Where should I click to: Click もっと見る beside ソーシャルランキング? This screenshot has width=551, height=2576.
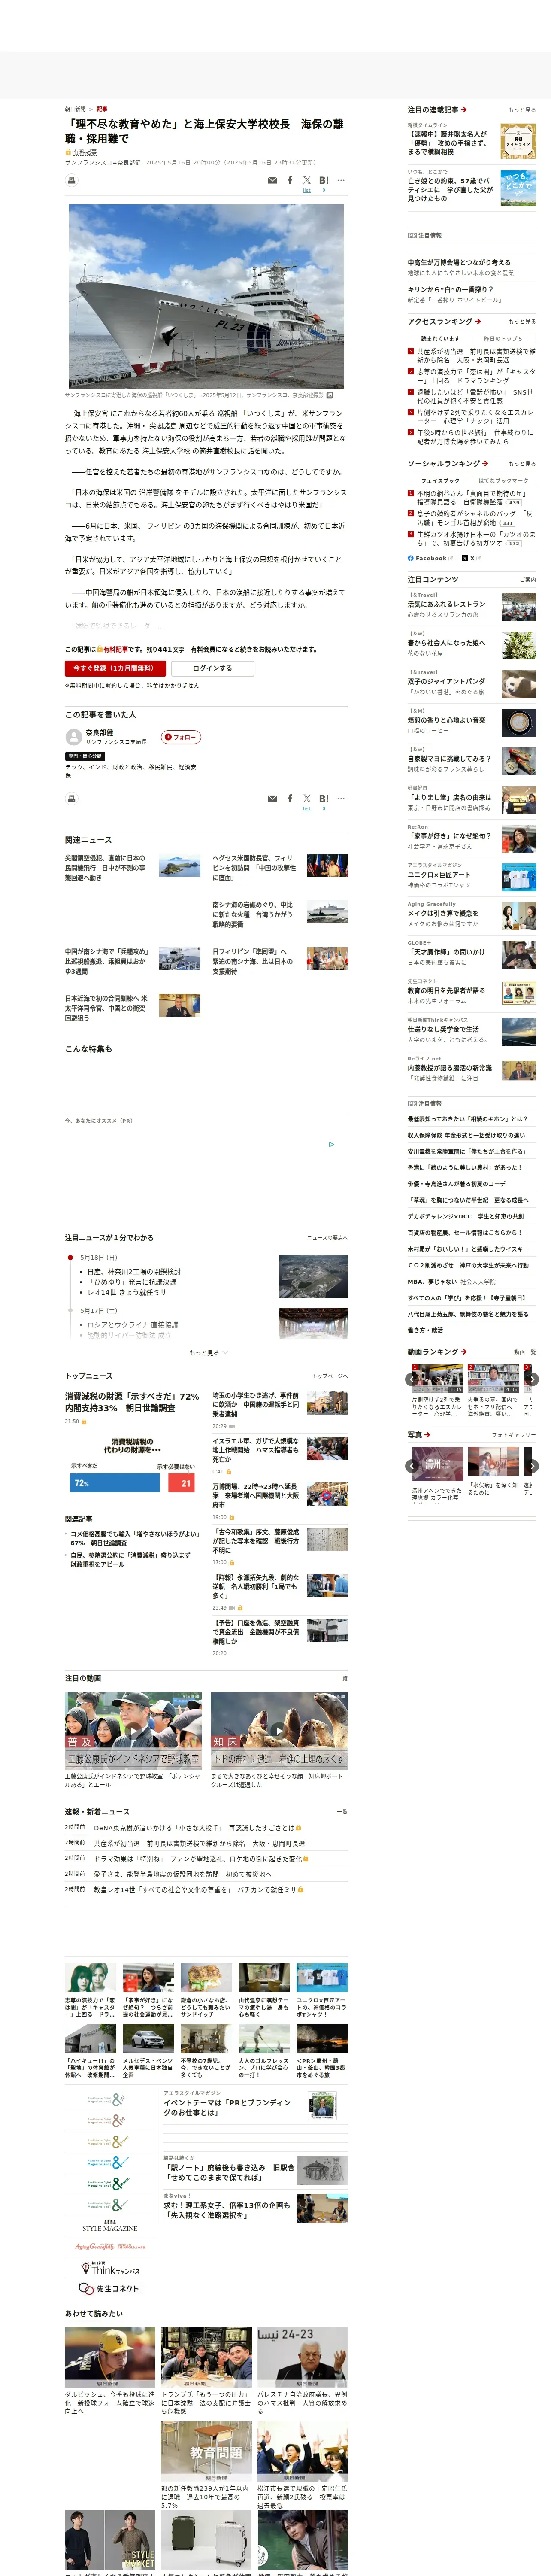(x=522, y=464)
